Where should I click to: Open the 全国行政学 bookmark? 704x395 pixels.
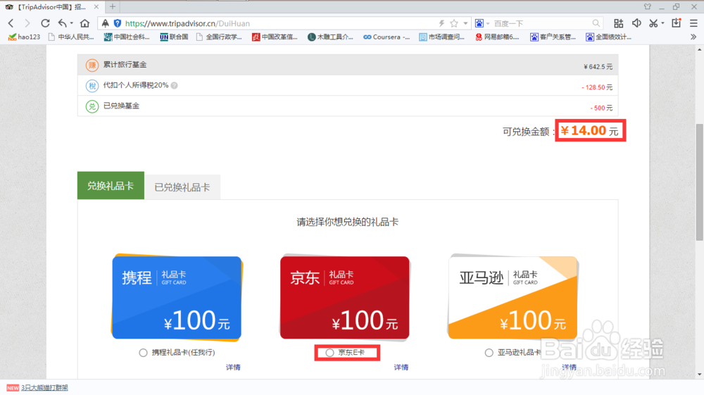[x=219, y=37]
